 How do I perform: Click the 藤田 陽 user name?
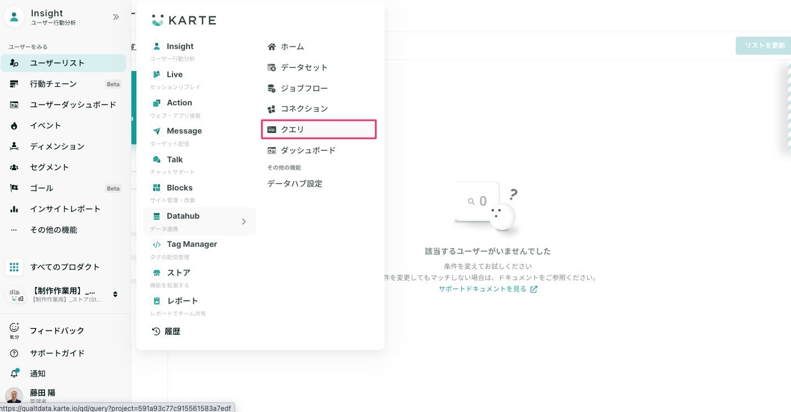43,392
